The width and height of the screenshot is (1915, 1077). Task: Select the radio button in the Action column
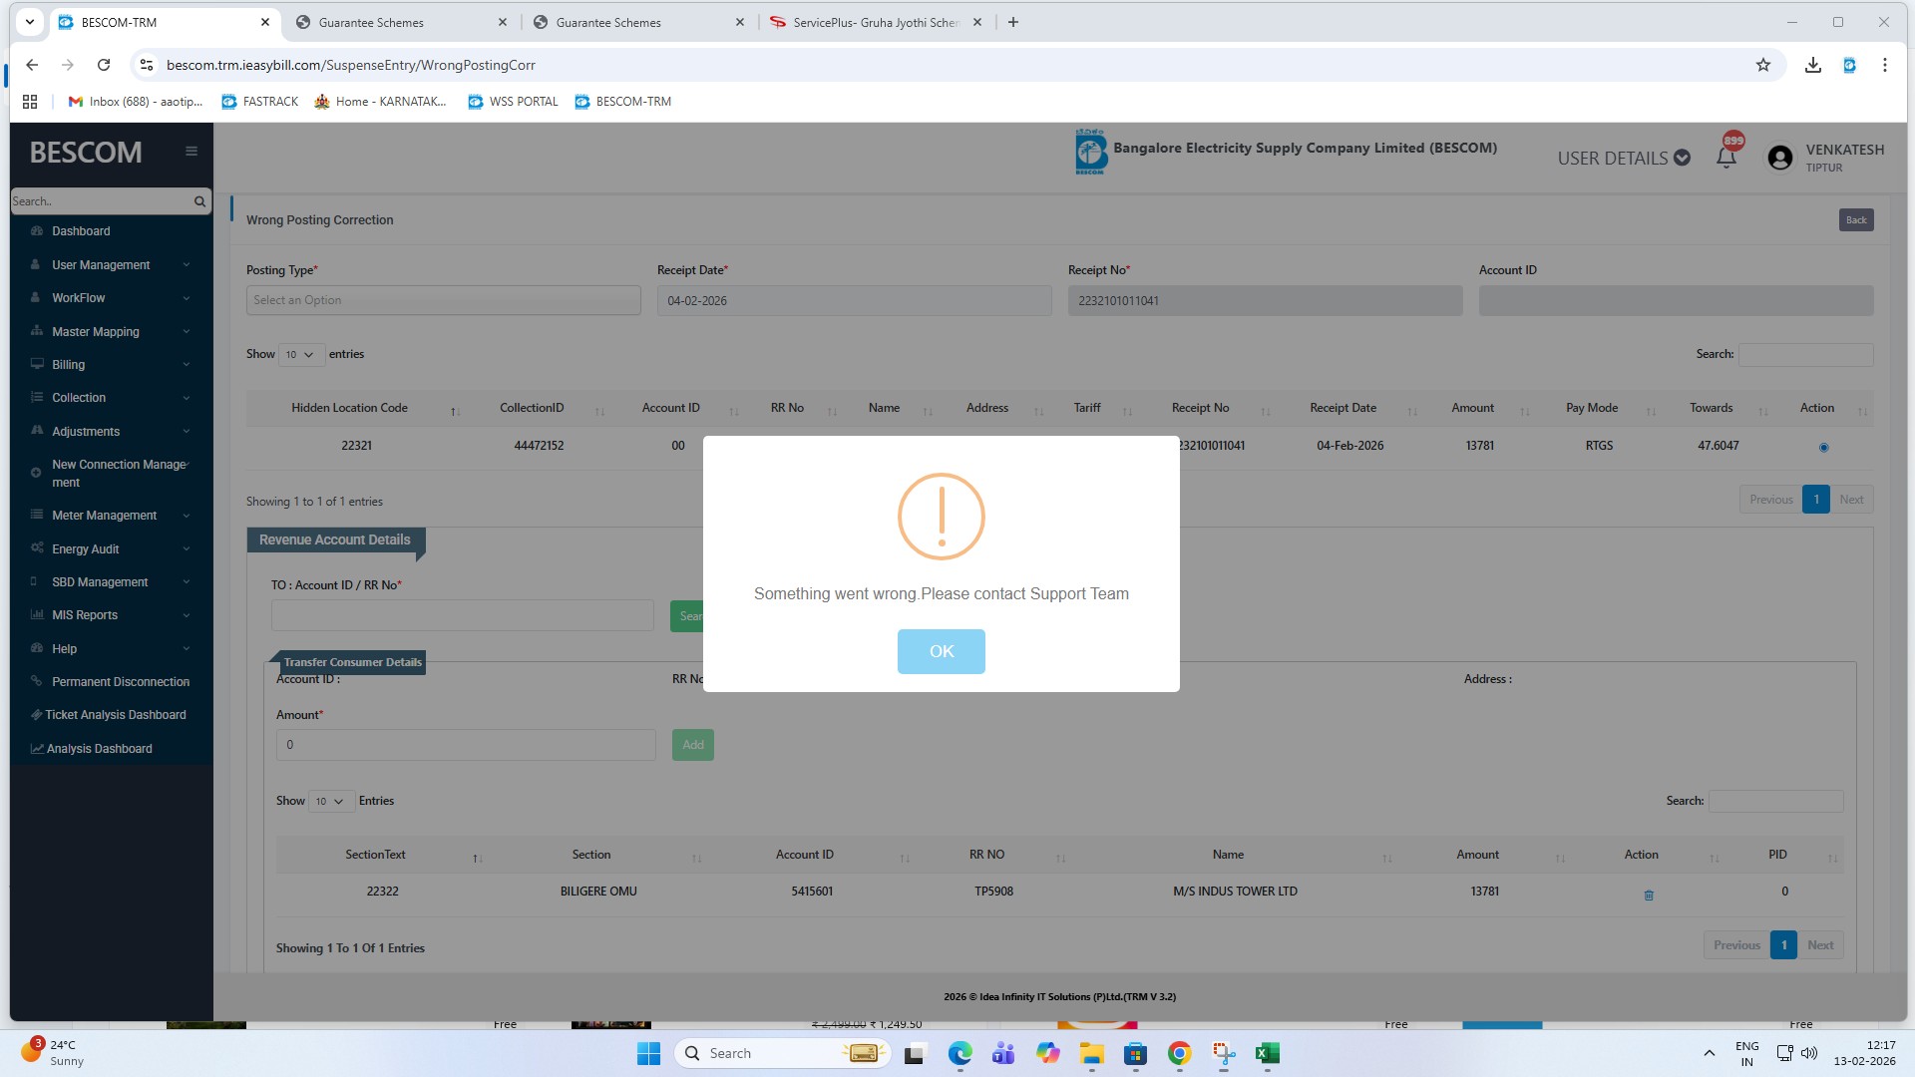pos(1823,448)
